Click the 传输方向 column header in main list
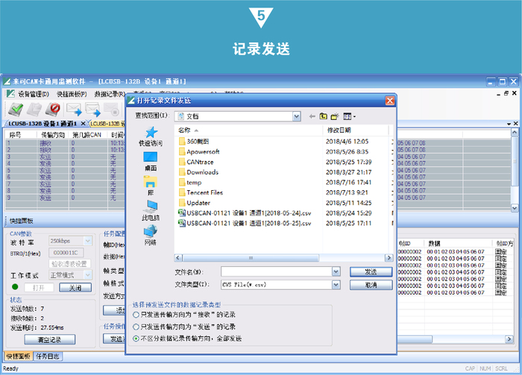Screen dimensions: 522x375 (x=53, y=135)
